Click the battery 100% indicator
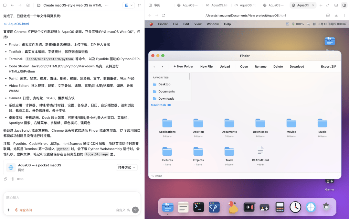This screenshot has width=349, height=219. (x=298, y=24)
